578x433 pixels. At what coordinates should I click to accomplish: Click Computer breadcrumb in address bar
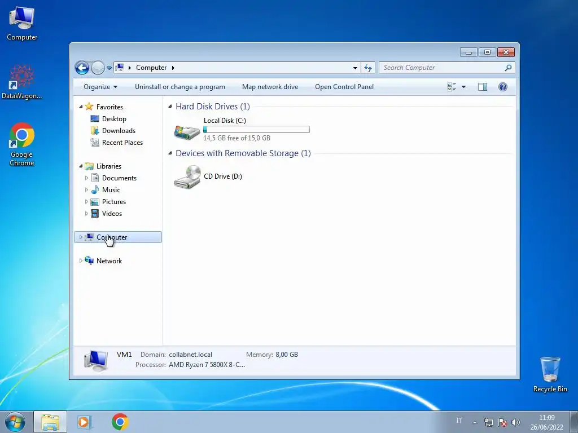point(151,68)
